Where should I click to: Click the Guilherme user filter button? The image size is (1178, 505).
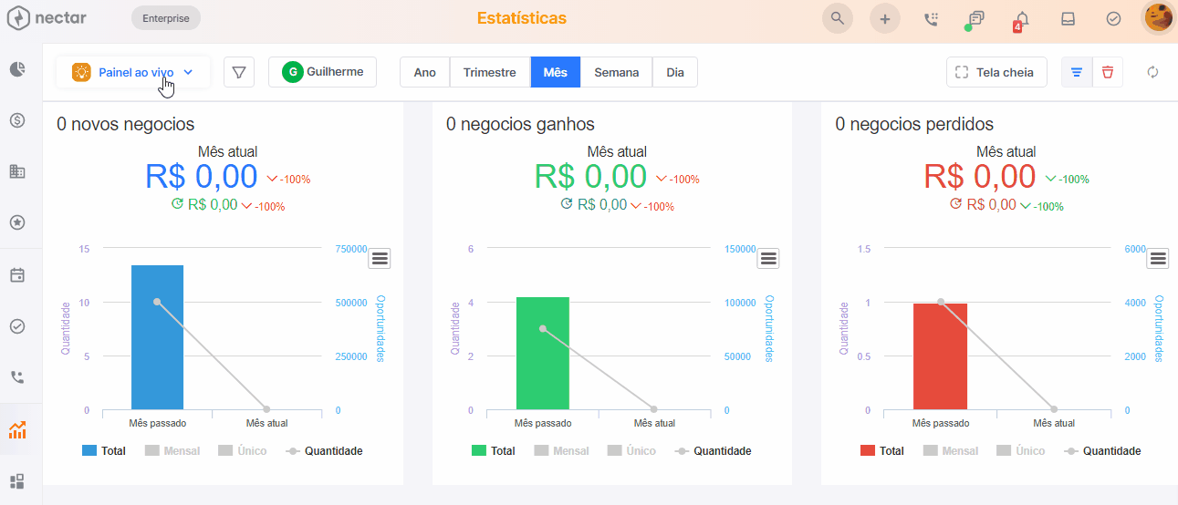(322, 72)
